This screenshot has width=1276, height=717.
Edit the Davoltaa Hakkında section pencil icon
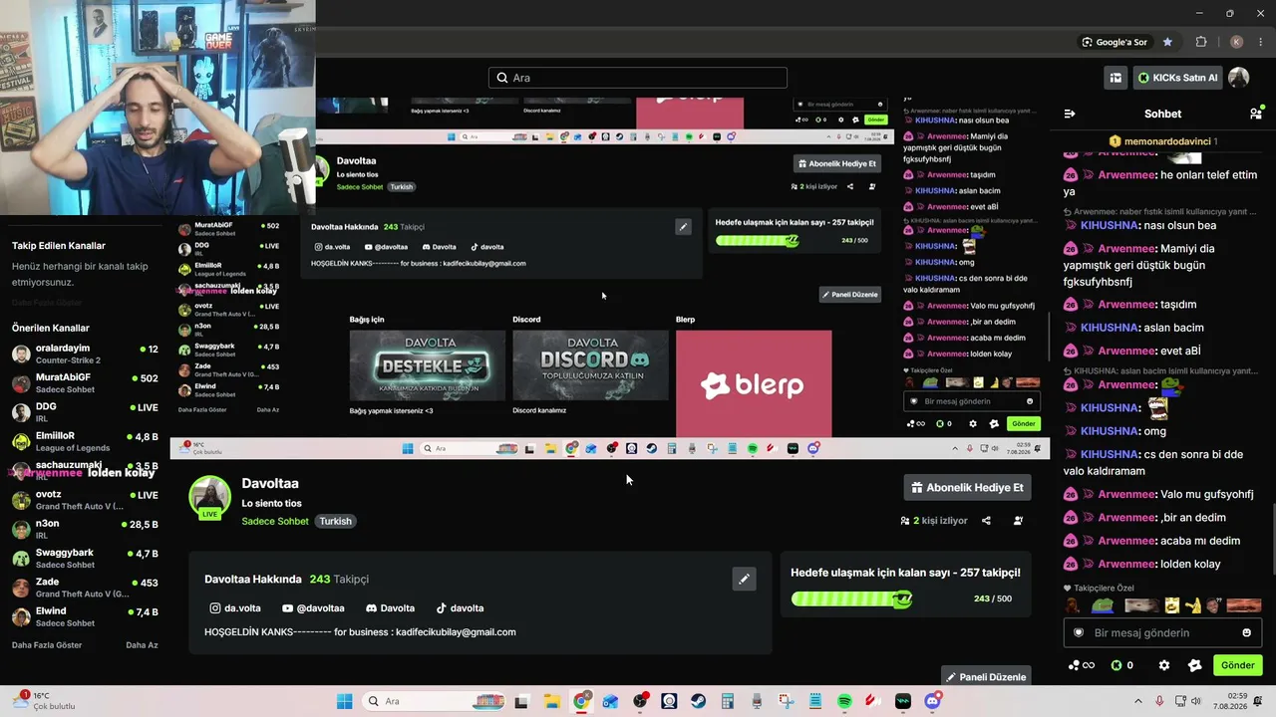point(744,579)
